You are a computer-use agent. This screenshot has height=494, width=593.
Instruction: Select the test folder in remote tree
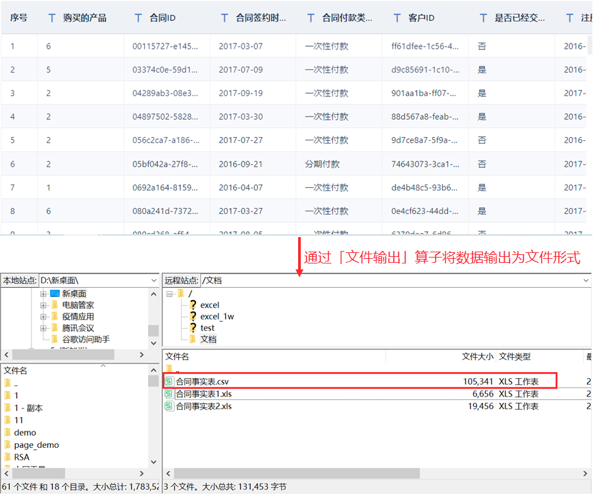coord(207,328)
